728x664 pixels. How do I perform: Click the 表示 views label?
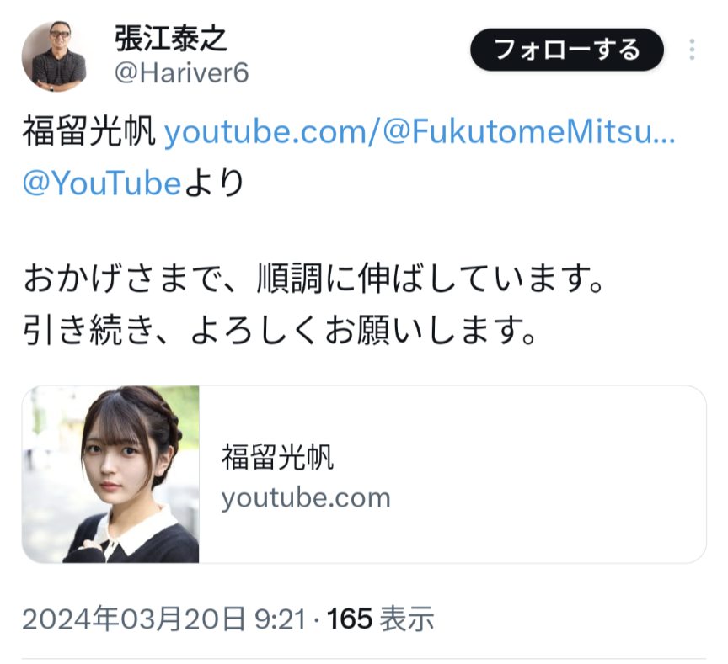(x=407, y=619)
